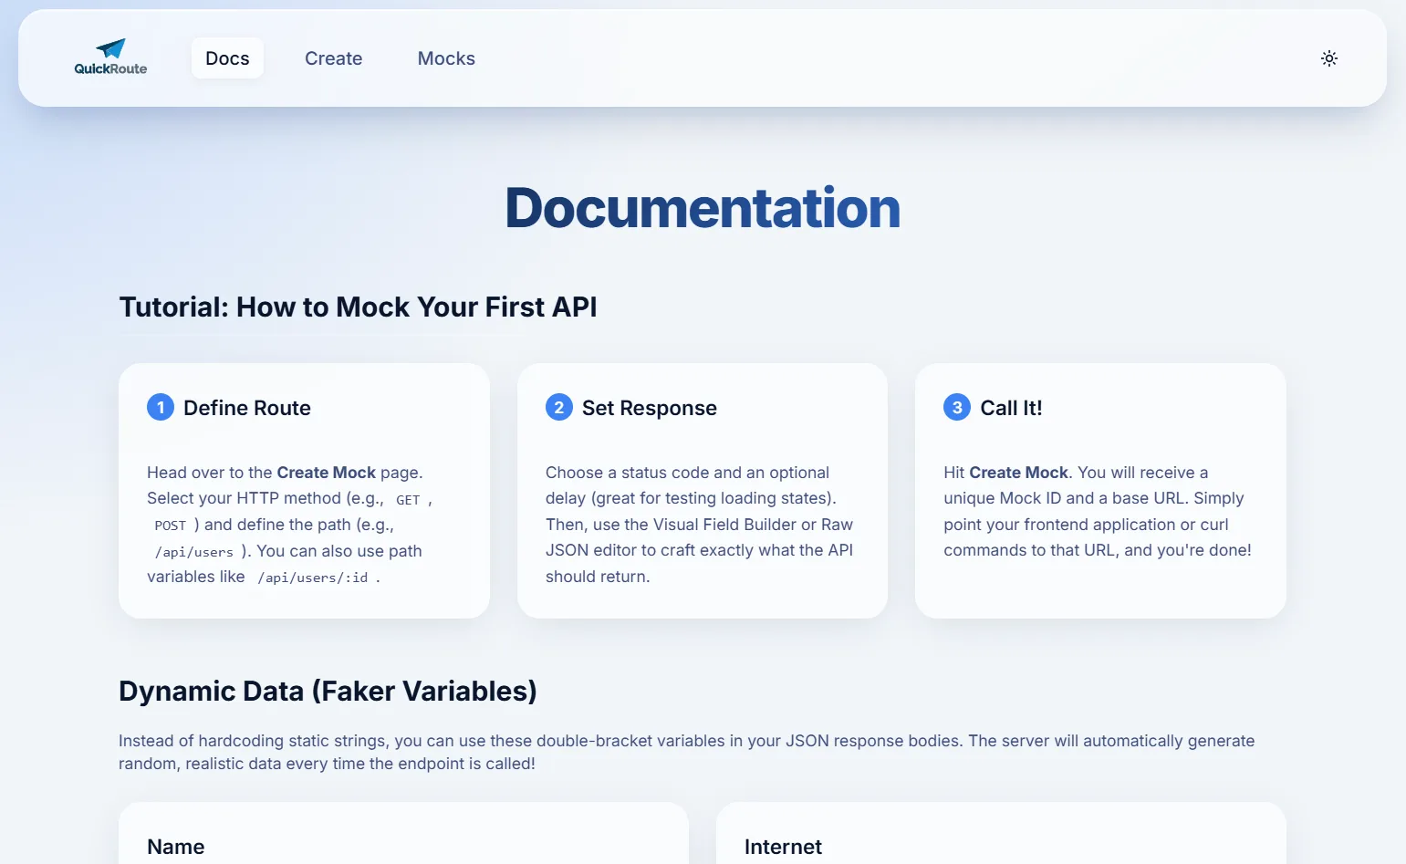The image size is (1406, 864).
Task: Click bold Create Mock text in Call It! card
Action: point(1018,473)
